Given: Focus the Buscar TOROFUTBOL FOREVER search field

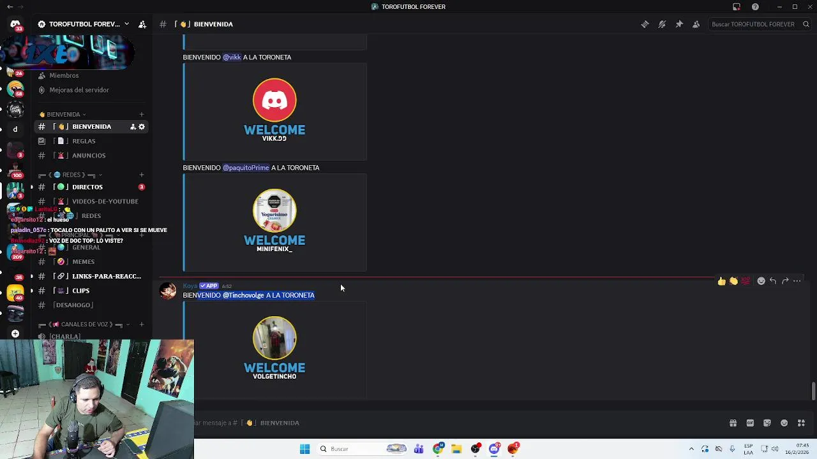Looking at the screenshot, I should pos(760,24).
